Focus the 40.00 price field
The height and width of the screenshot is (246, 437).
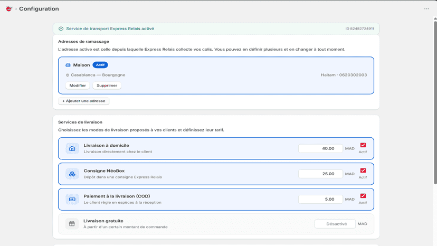320,148
